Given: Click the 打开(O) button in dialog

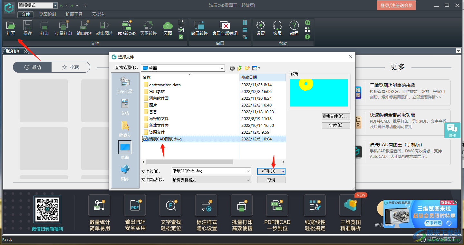Looking at the screenshot, I should click(269, 171).
